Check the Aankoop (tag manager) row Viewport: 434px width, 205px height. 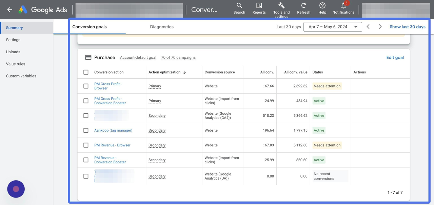(86, 130)
